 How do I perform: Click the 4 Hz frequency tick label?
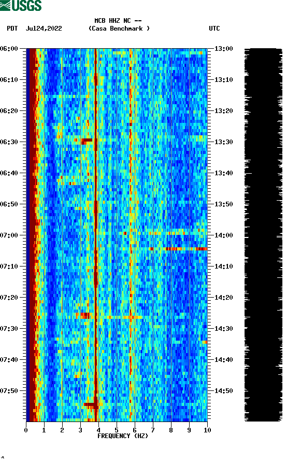[x=98, y=430]
